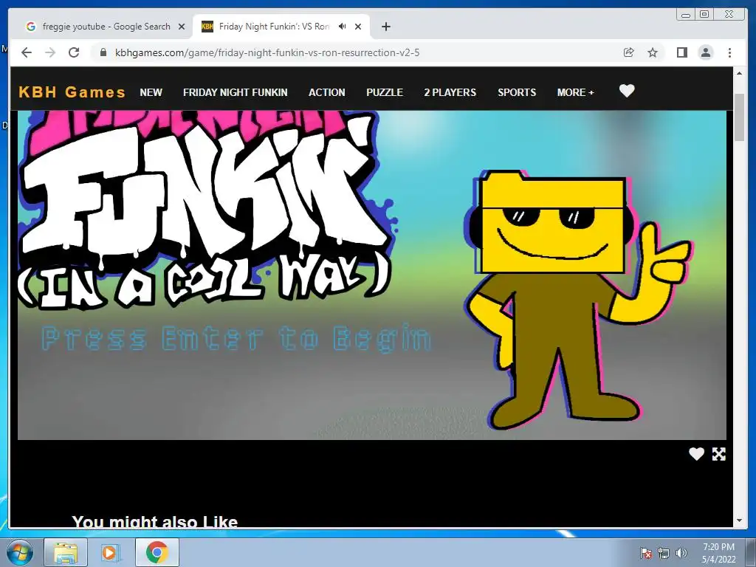The image size is (756, 567).
Task: Restore down the Chrome window
Action: click(x=704, y=15)
